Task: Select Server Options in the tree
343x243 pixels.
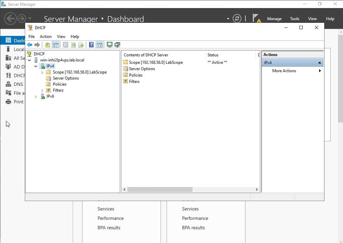Action: 66,78
